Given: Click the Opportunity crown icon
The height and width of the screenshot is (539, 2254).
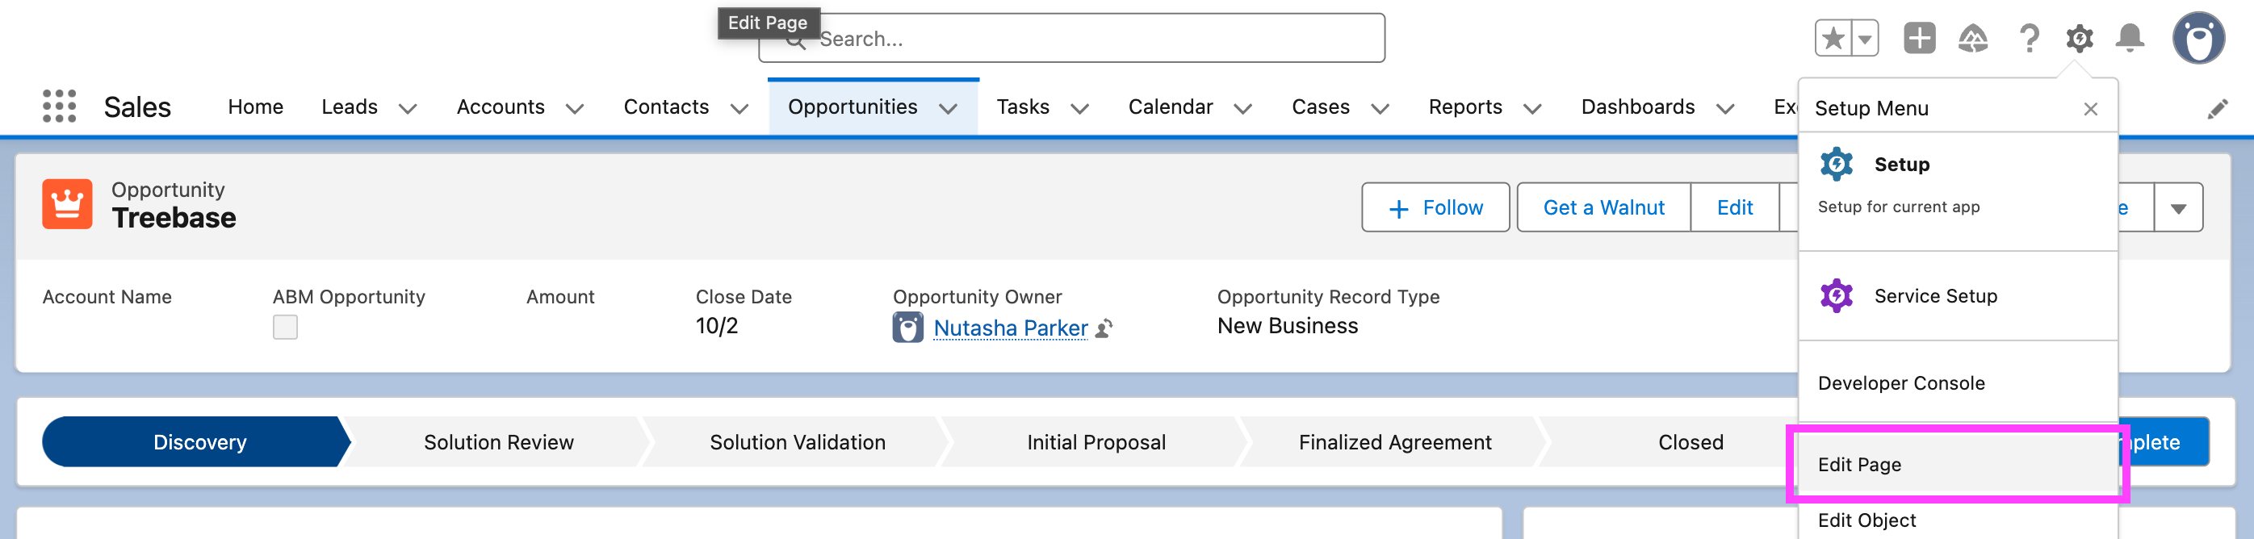Looking at the screenshot, I should 67,205.
